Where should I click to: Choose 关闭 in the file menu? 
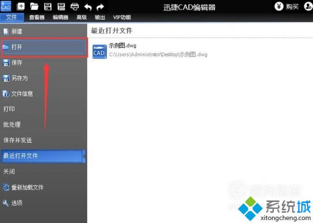click(44, 172)
